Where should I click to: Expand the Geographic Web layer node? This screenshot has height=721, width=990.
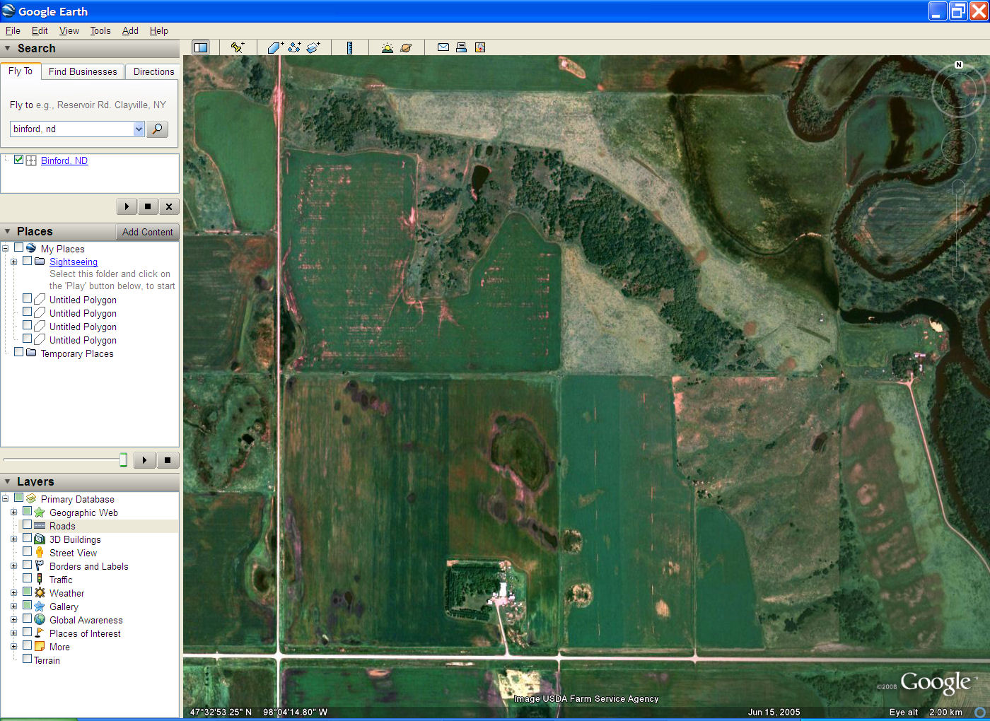[13, 512]
